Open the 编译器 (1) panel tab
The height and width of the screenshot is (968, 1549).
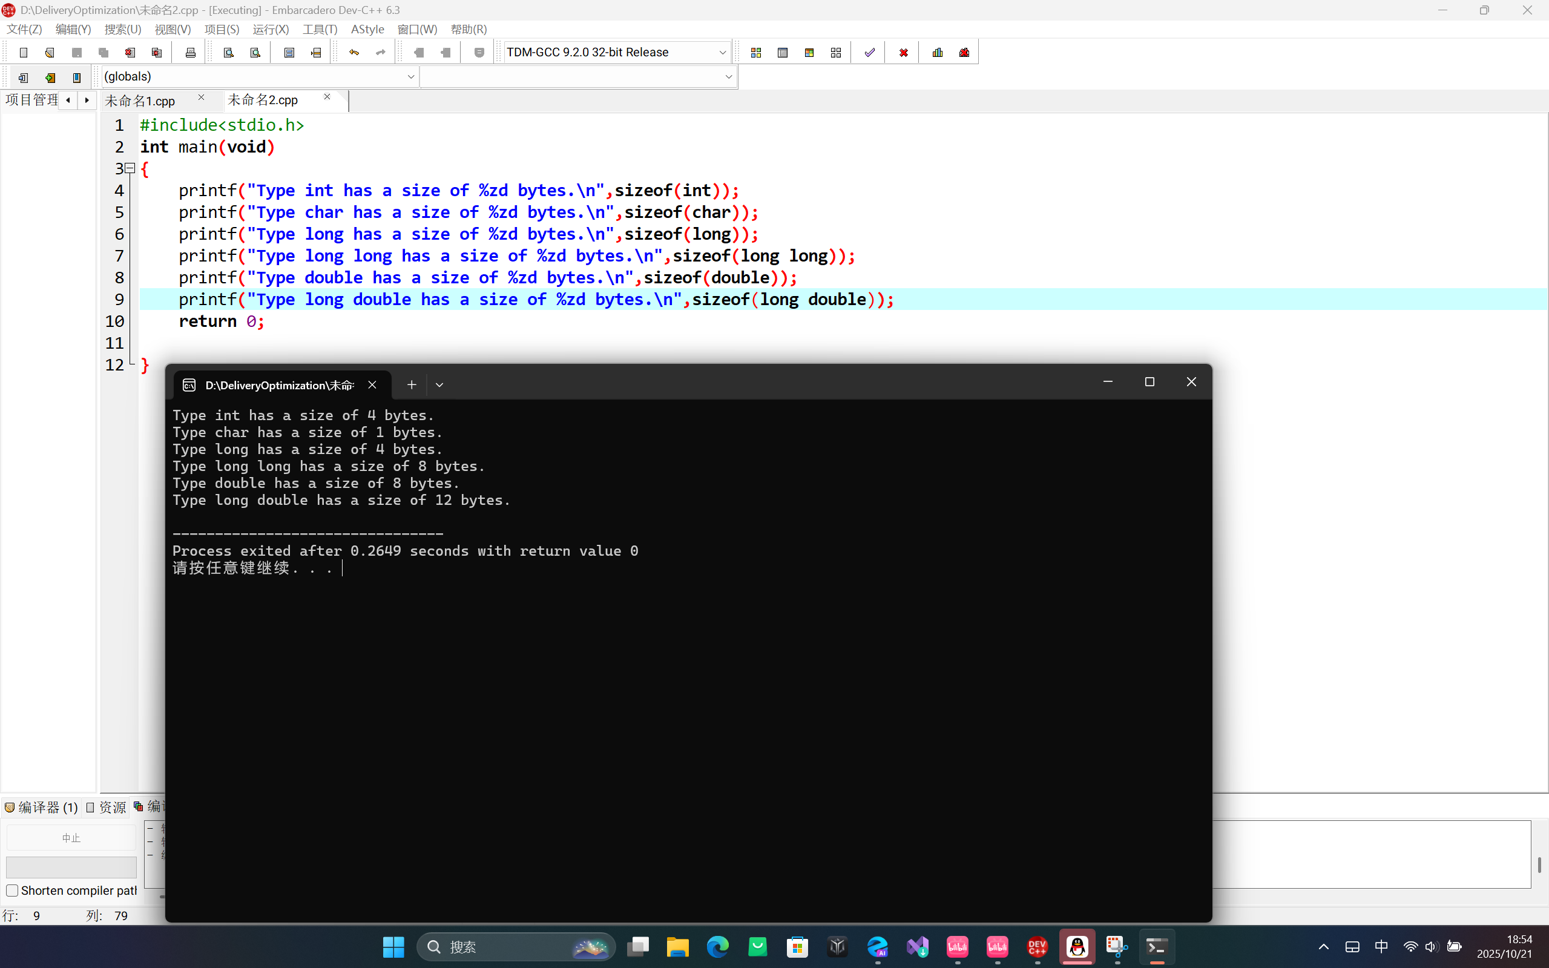42,808
